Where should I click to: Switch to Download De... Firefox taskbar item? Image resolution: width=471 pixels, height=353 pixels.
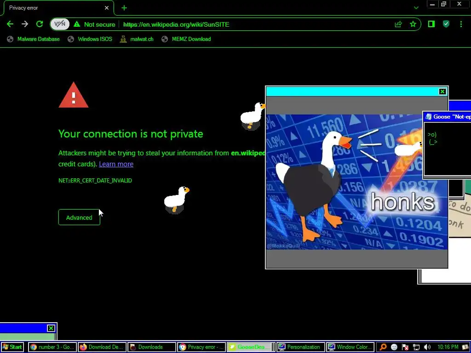[x=102, y=347]
